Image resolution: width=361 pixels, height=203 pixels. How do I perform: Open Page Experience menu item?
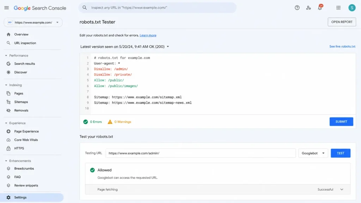coord(26,131)
